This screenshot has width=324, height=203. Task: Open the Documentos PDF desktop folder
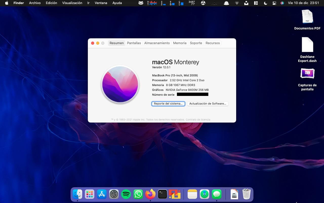click(307, 19)
